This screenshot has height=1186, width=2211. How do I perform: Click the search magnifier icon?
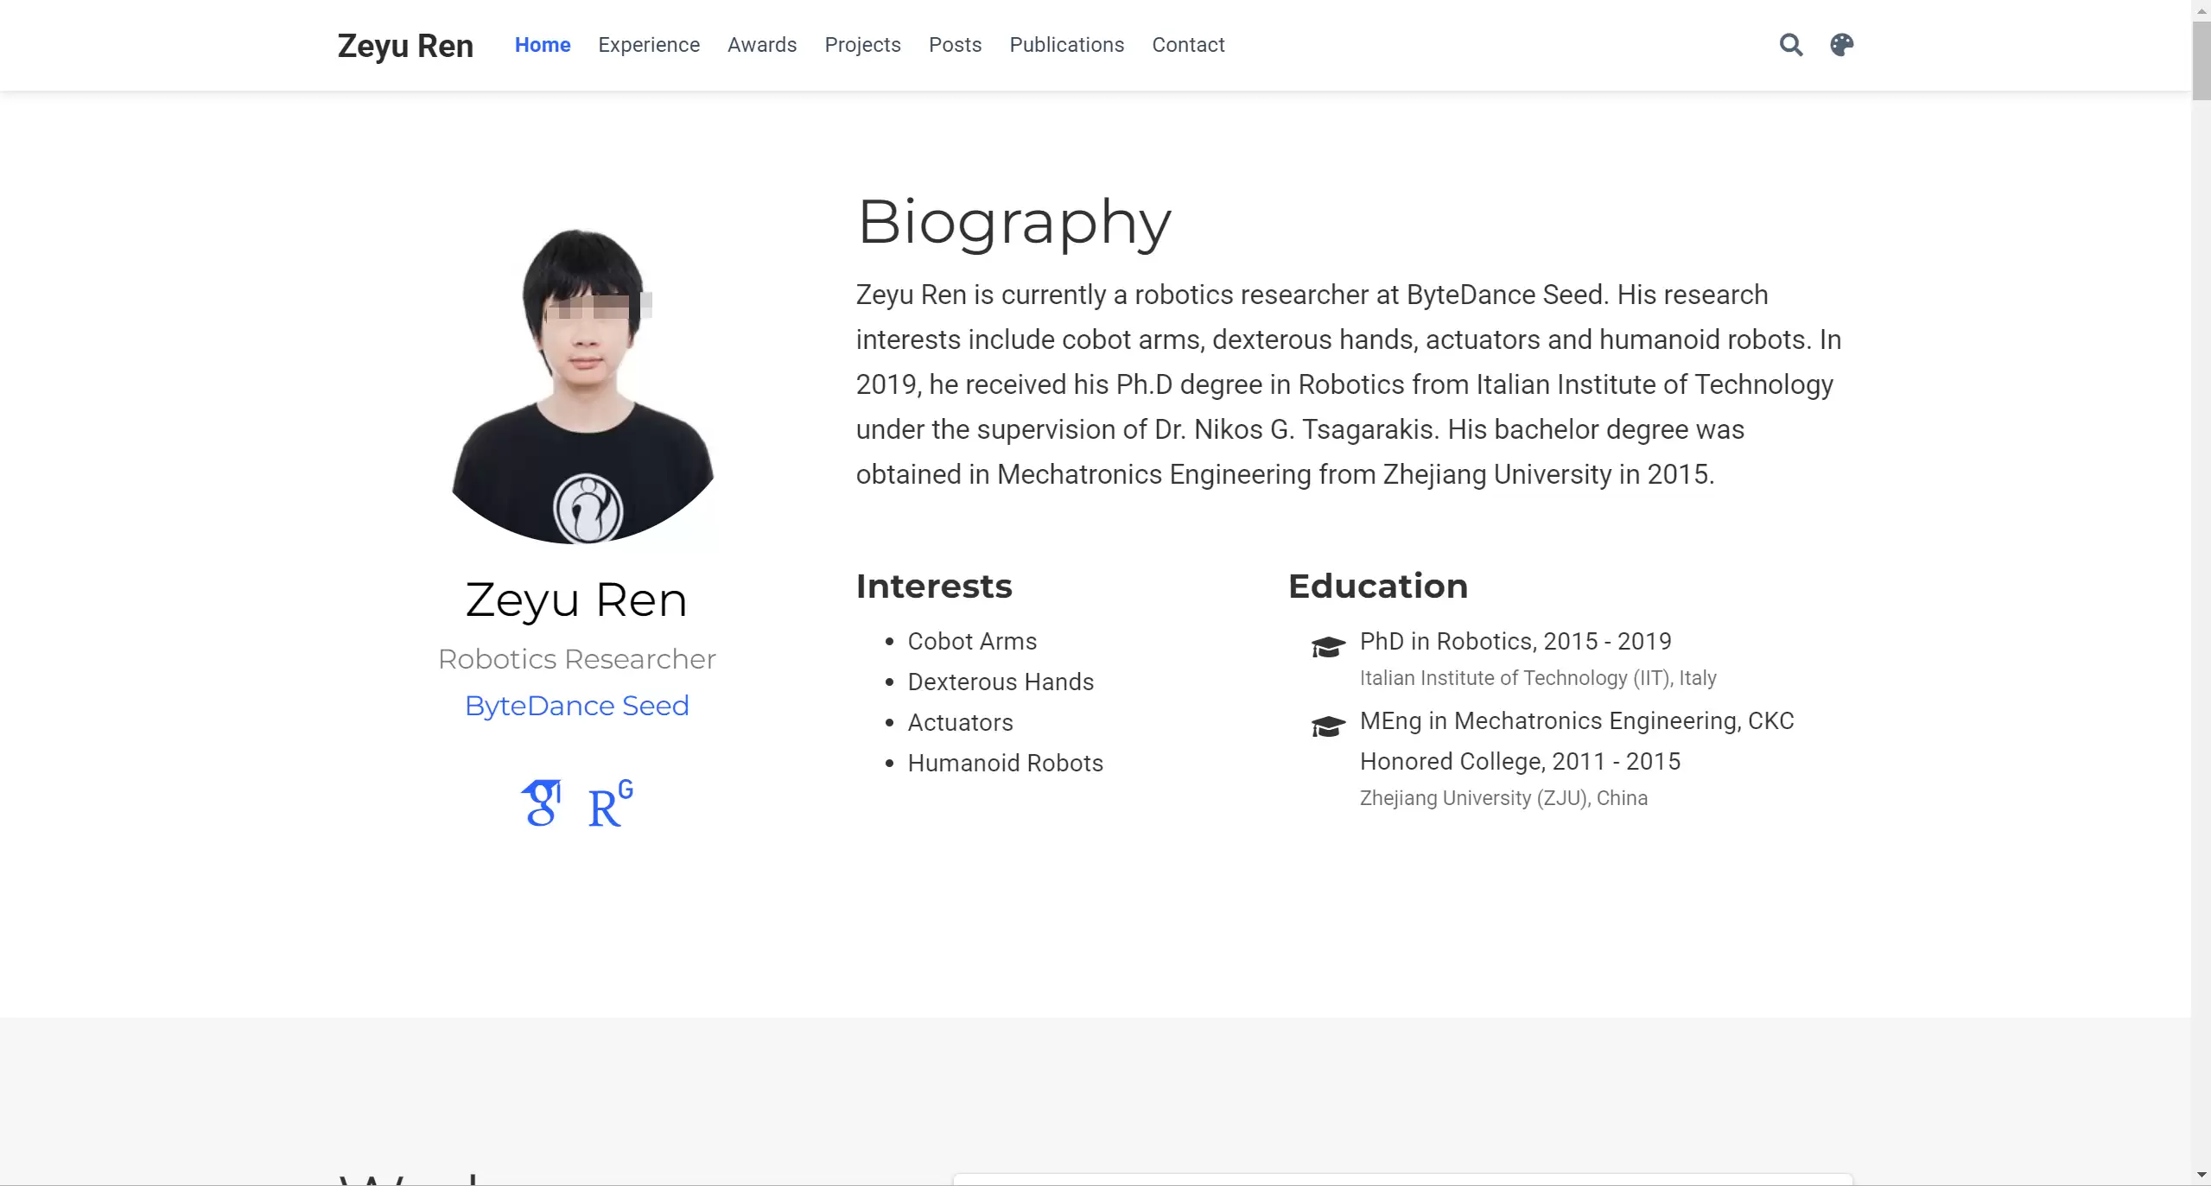(1790, 45)
